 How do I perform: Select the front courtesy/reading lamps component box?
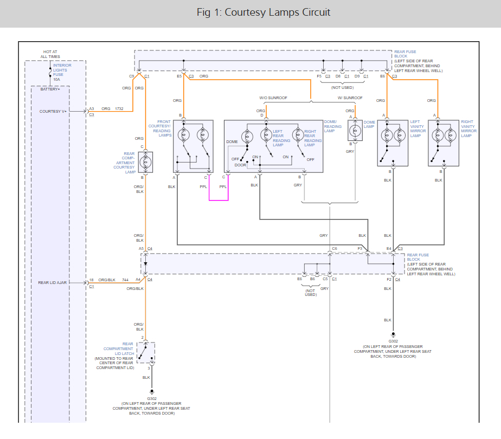click(x=193, y=146)
